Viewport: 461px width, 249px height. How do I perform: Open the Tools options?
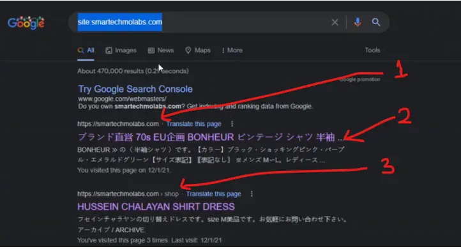(x=372, y=50)
